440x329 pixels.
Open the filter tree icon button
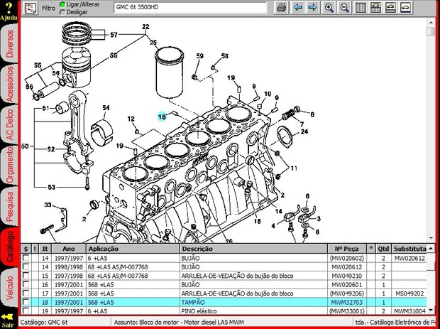[x=31, y=8]
